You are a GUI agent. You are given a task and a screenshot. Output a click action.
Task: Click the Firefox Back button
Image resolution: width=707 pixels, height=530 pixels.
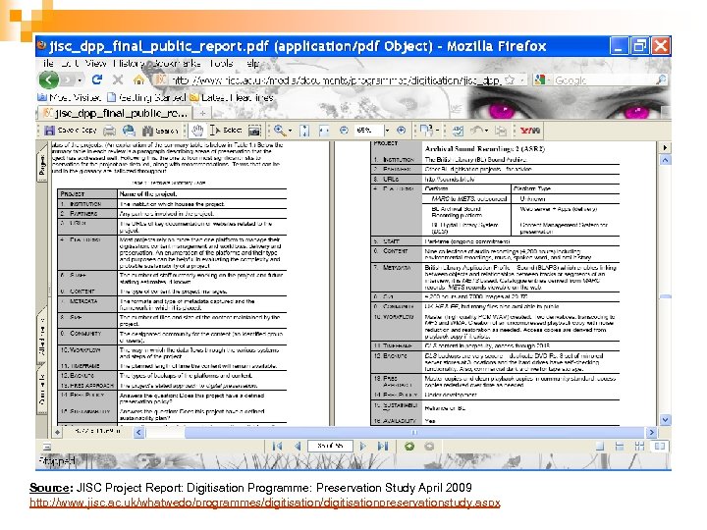pos(49,80)
